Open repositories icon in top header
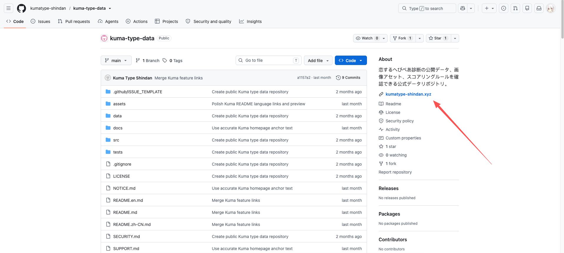The image size is (564, 253). click(527, 8)
